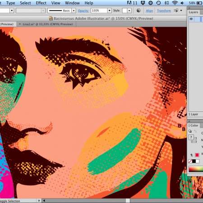Click the Basicscursus Adobe Illustrator.ai title
203x203 pixels.
103,18
